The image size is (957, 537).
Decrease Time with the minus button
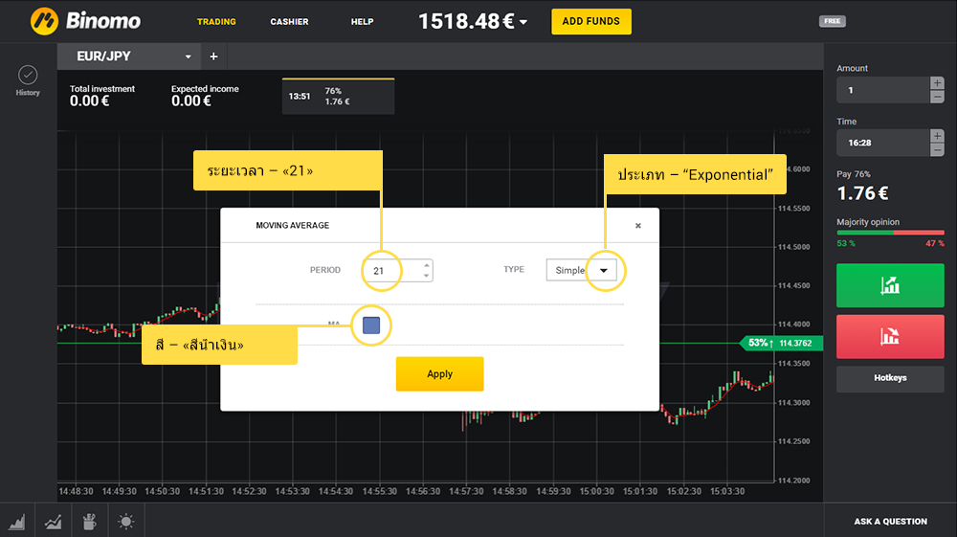(937, 149)
